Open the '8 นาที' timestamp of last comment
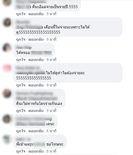This screenshot has width=133, height=155. tap(51, 151)
